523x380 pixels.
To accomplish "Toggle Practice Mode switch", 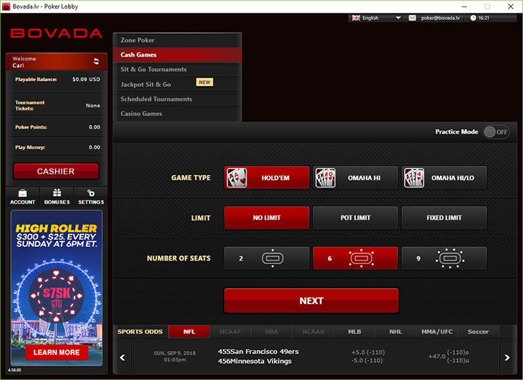I will 496,133.
